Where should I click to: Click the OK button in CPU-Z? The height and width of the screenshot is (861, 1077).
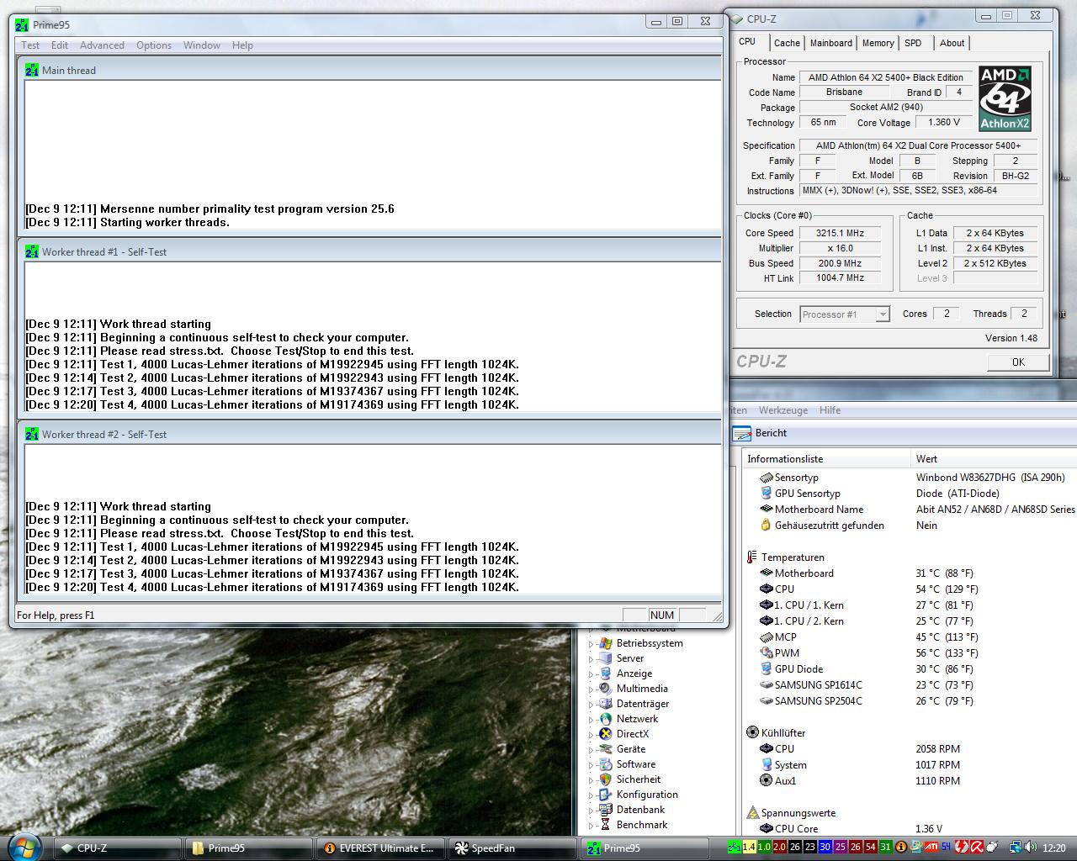[1018, 362]
